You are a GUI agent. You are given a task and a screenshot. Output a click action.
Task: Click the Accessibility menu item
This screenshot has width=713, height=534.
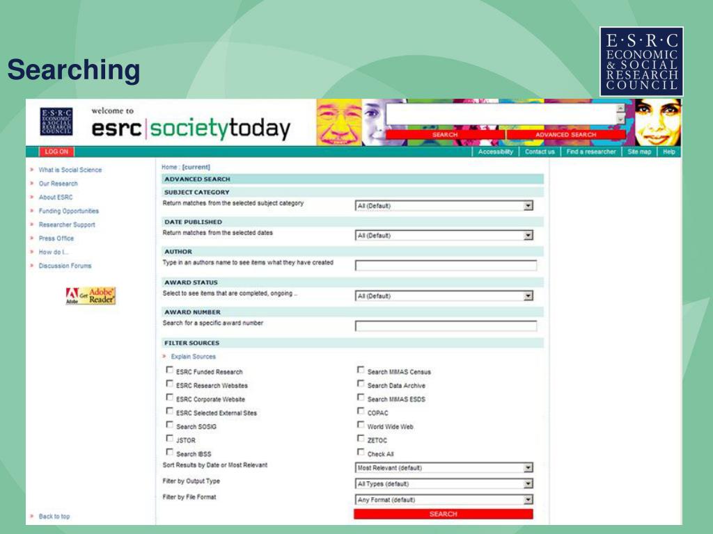[x=495, y=152]
